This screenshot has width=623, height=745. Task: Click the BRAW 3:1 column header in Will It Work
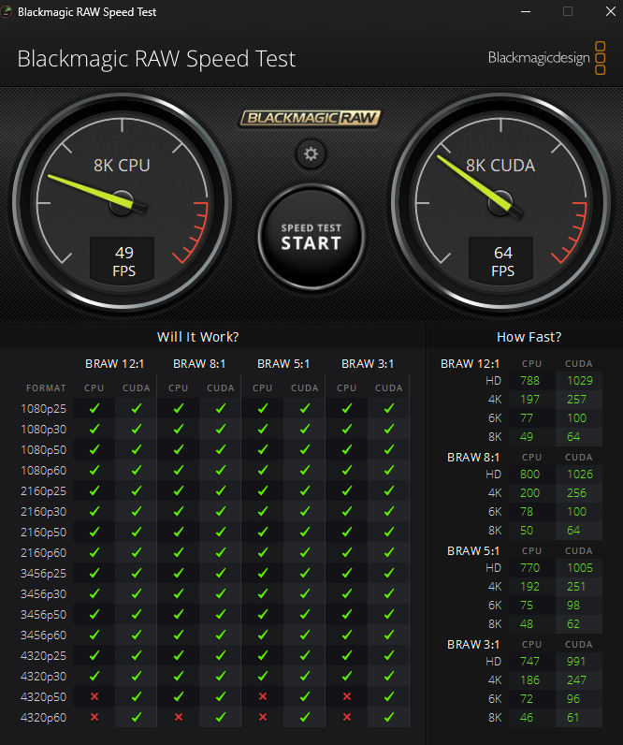(x=368, y=363)
